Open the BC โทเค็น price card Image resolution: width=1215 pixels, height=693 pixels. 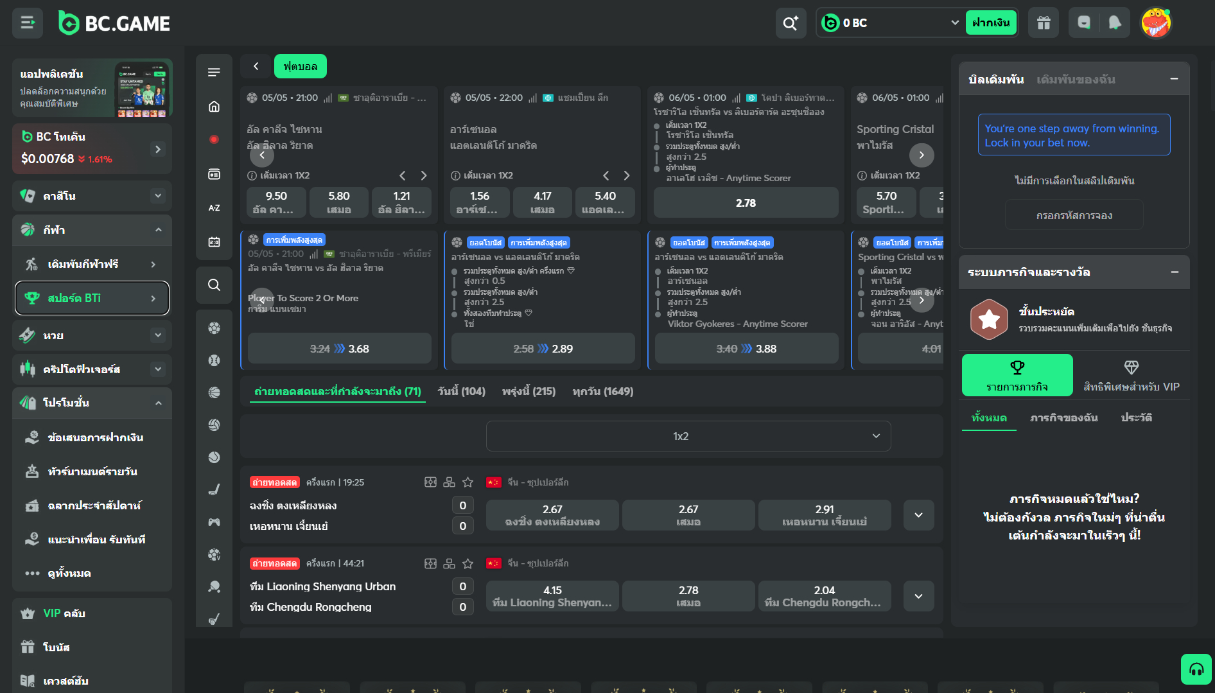point(92,149)
